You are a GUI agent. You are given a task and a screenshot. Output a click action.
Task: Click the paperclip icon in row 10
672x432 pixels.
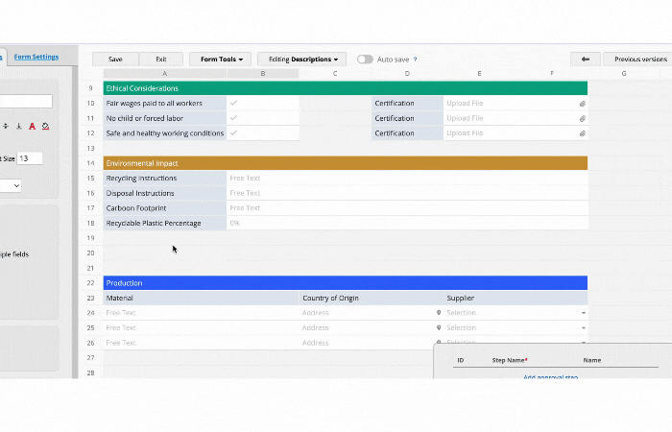(x=582, y=104)
